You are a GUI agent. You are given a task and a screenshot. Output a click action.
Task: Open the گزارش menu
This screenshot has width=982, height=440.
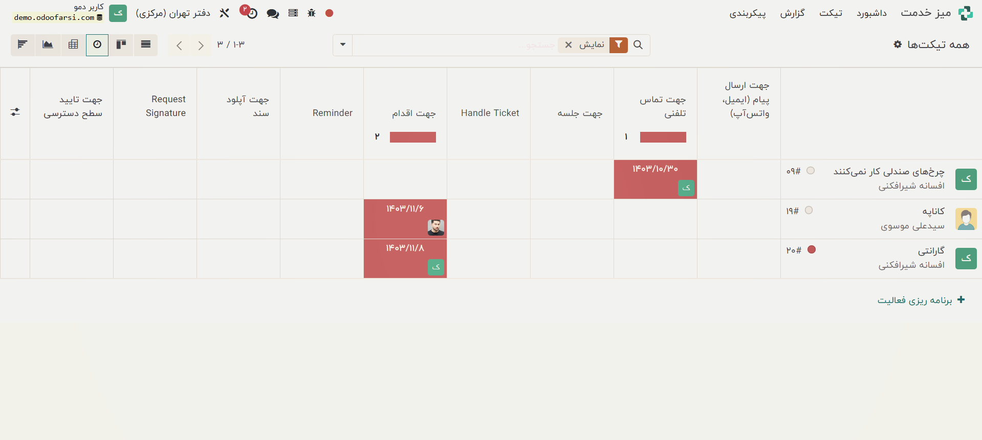792,13
